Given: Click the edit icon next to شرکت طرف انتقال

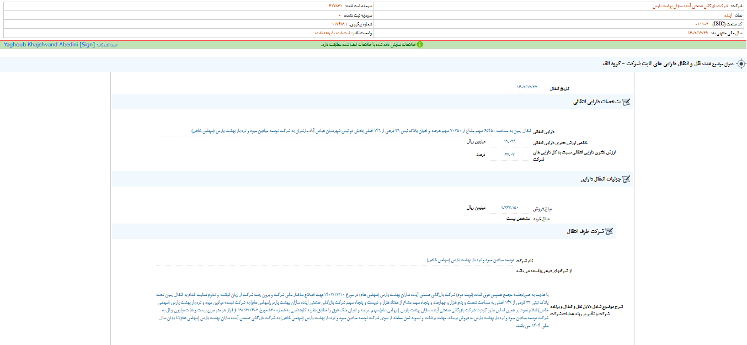Looking at the screenshot, I should (609, 231).
